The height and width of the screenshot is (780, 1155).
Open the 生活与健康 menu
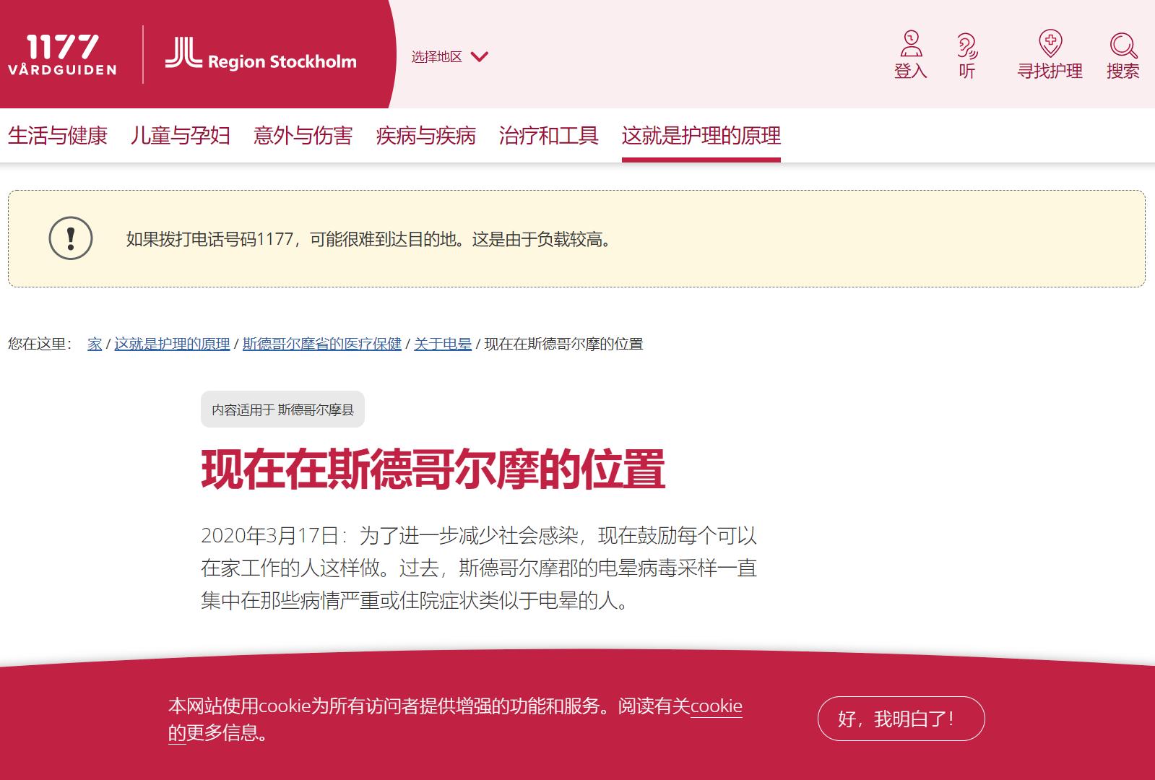(x=58, y=135)
